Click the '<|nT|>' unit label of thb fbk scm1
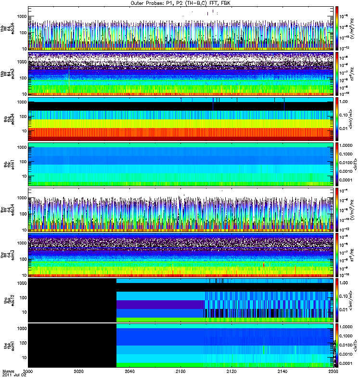Screen dimensions: 361x385 pyautogui.click(x=355, y=164)
